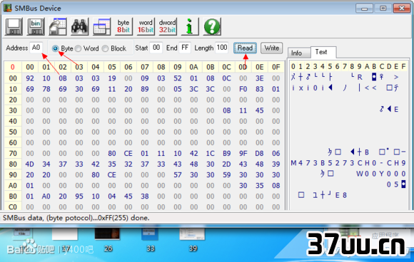Screen dimensions: 414x262
Task: Click hex cell 08 in row A0
Action: tap(276, 186)
